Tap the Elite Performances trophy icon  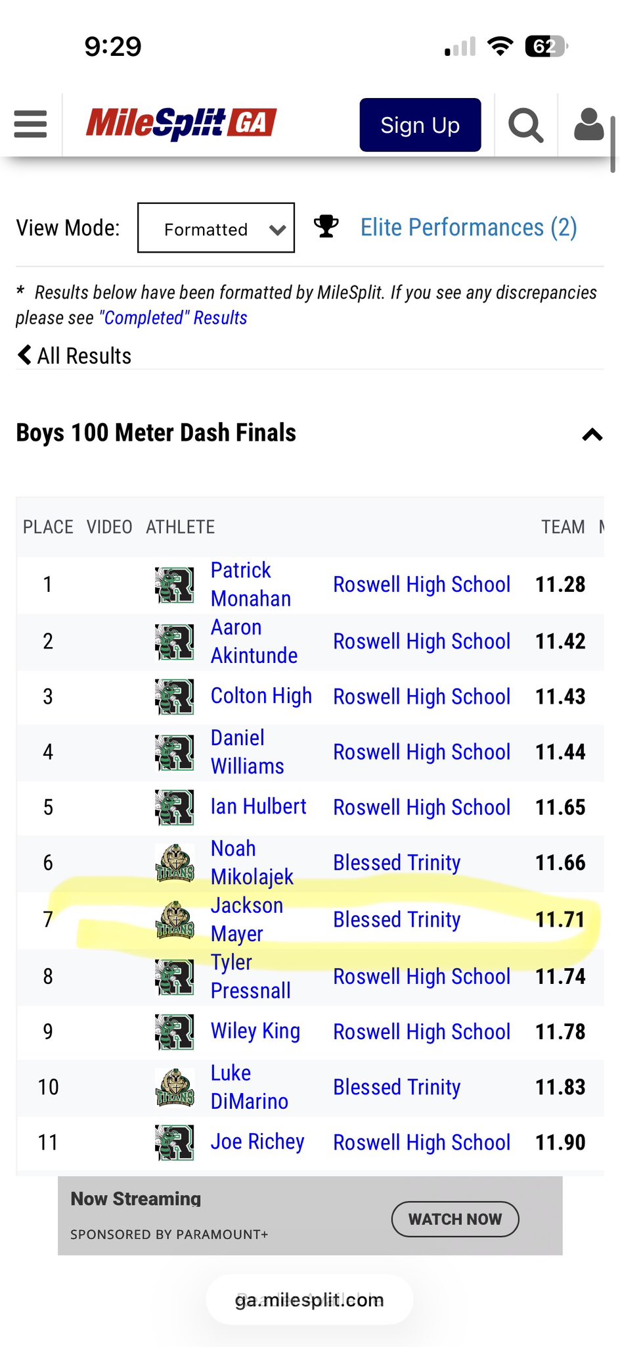326,227
